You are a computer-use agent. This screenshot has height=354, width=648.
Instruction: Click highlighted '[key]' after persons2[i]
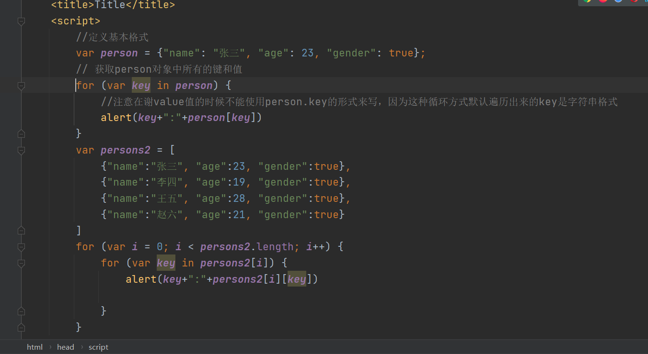click(297, 279)
